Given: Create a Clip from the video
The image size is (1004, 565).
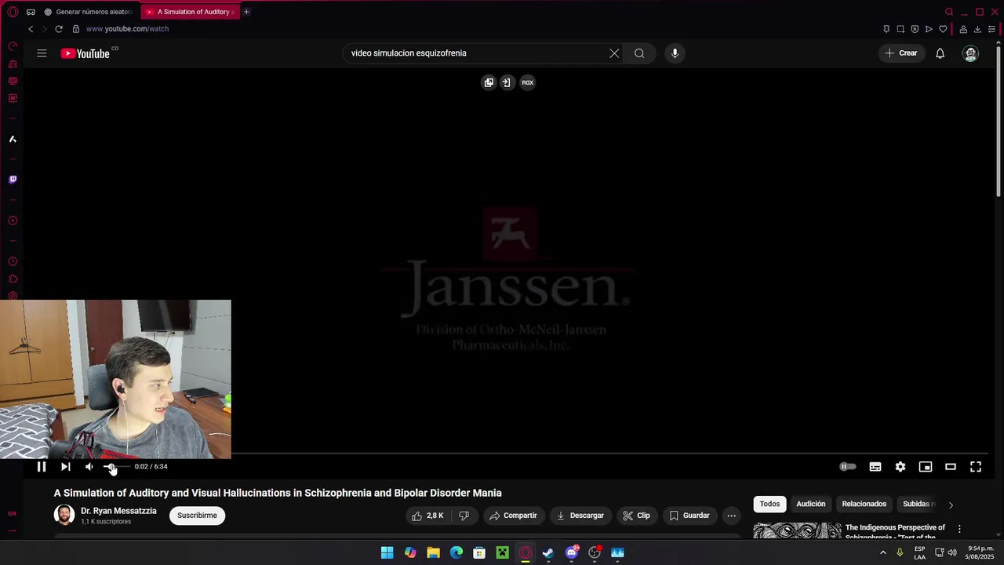Looking at the screenshot, I should pyautogui.click(x=636, y=516).
